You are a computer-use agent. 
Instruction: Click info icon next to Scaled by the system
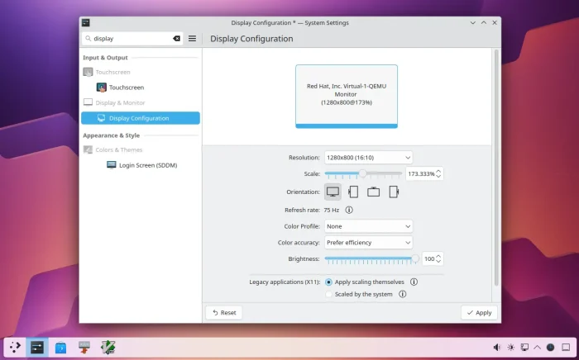point(402,294)
